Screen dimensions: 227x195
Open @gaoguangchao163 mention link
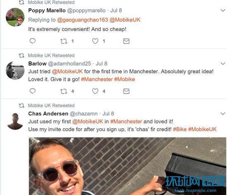83,20
